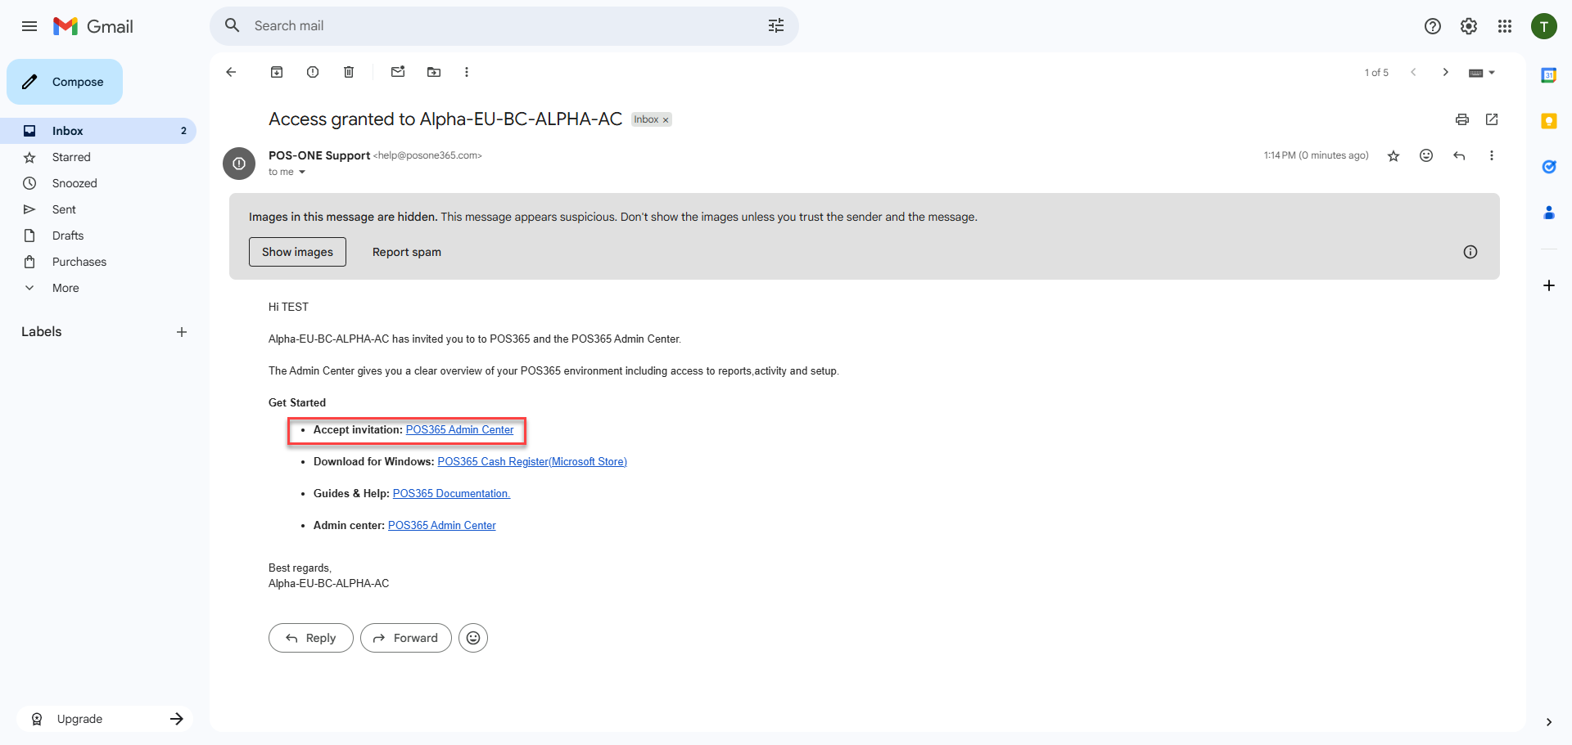Open the Drafts folder
The height and width of the screenshot is (745, 1572).
tap(98, 236)
